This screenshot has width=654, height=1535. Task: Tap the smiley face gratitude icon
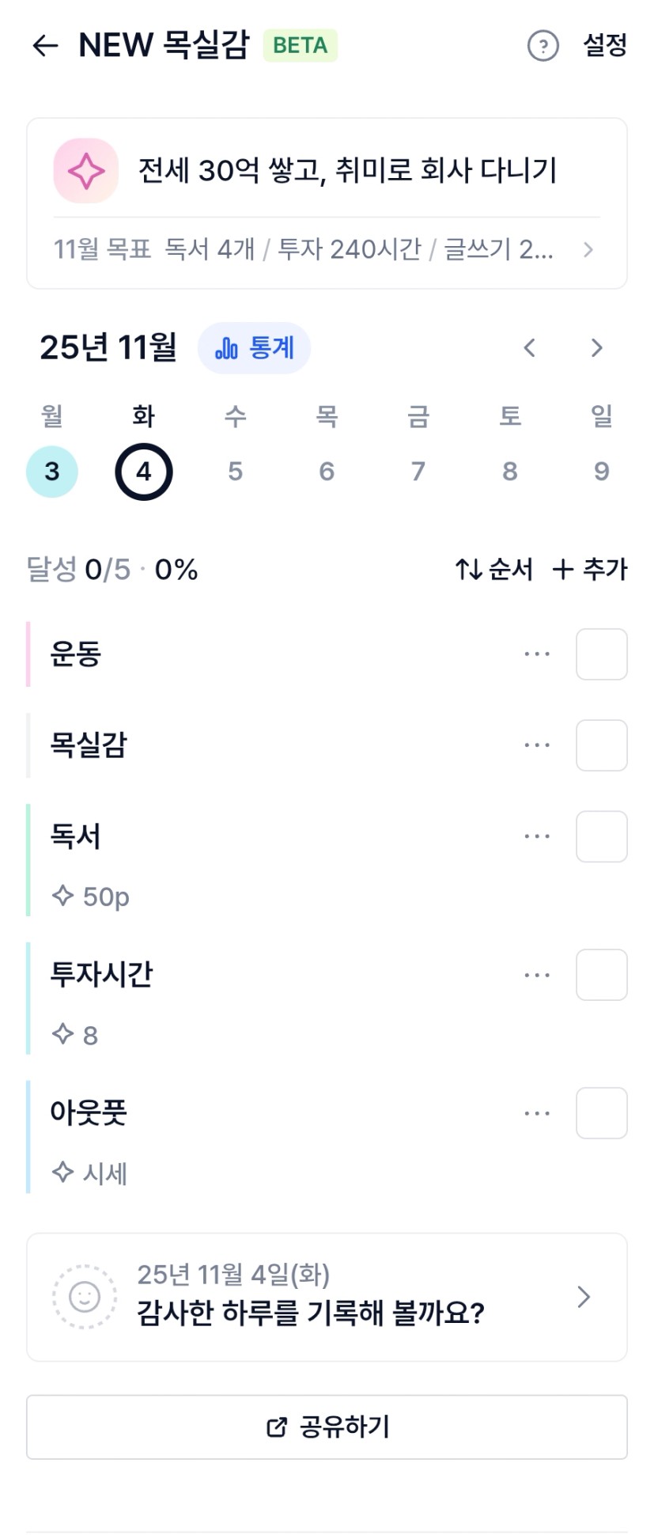tap(85, 1297)
